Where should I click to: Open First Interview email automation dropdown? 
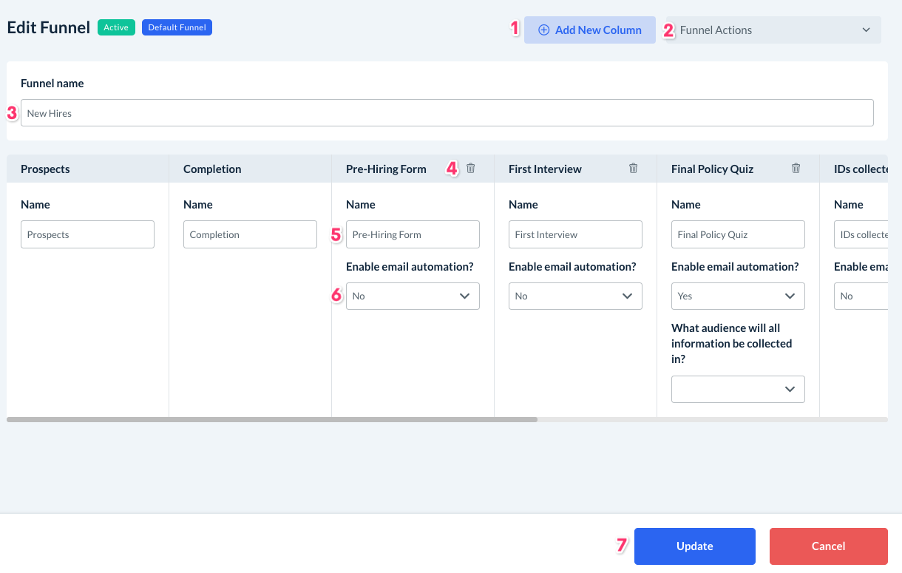tap(575, 296)
